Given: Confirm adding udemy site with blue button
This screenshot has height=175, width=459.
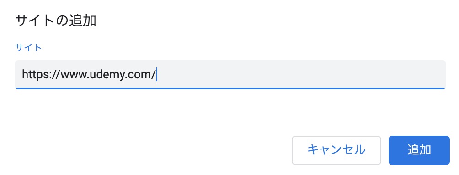Looking at the screenshot, I should click(x=419, y=150).
